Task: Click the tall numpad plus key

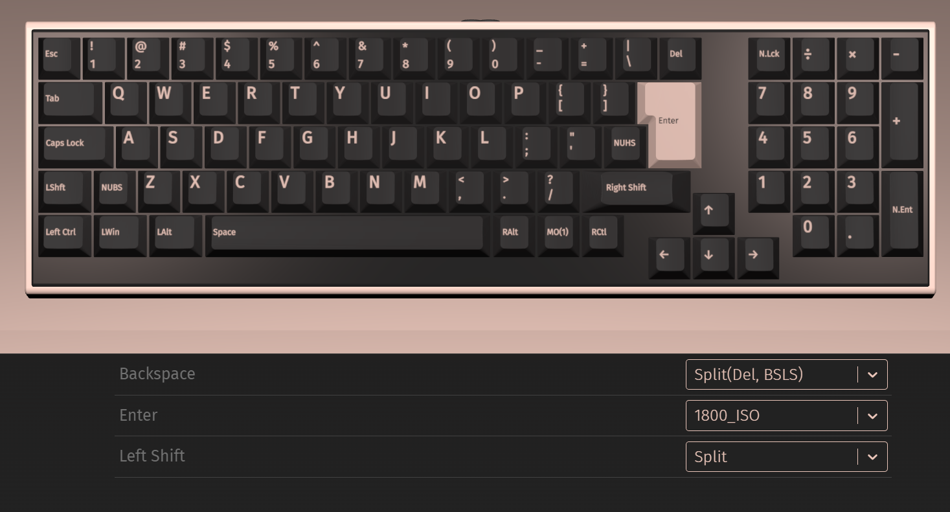Action: [902, 125]
